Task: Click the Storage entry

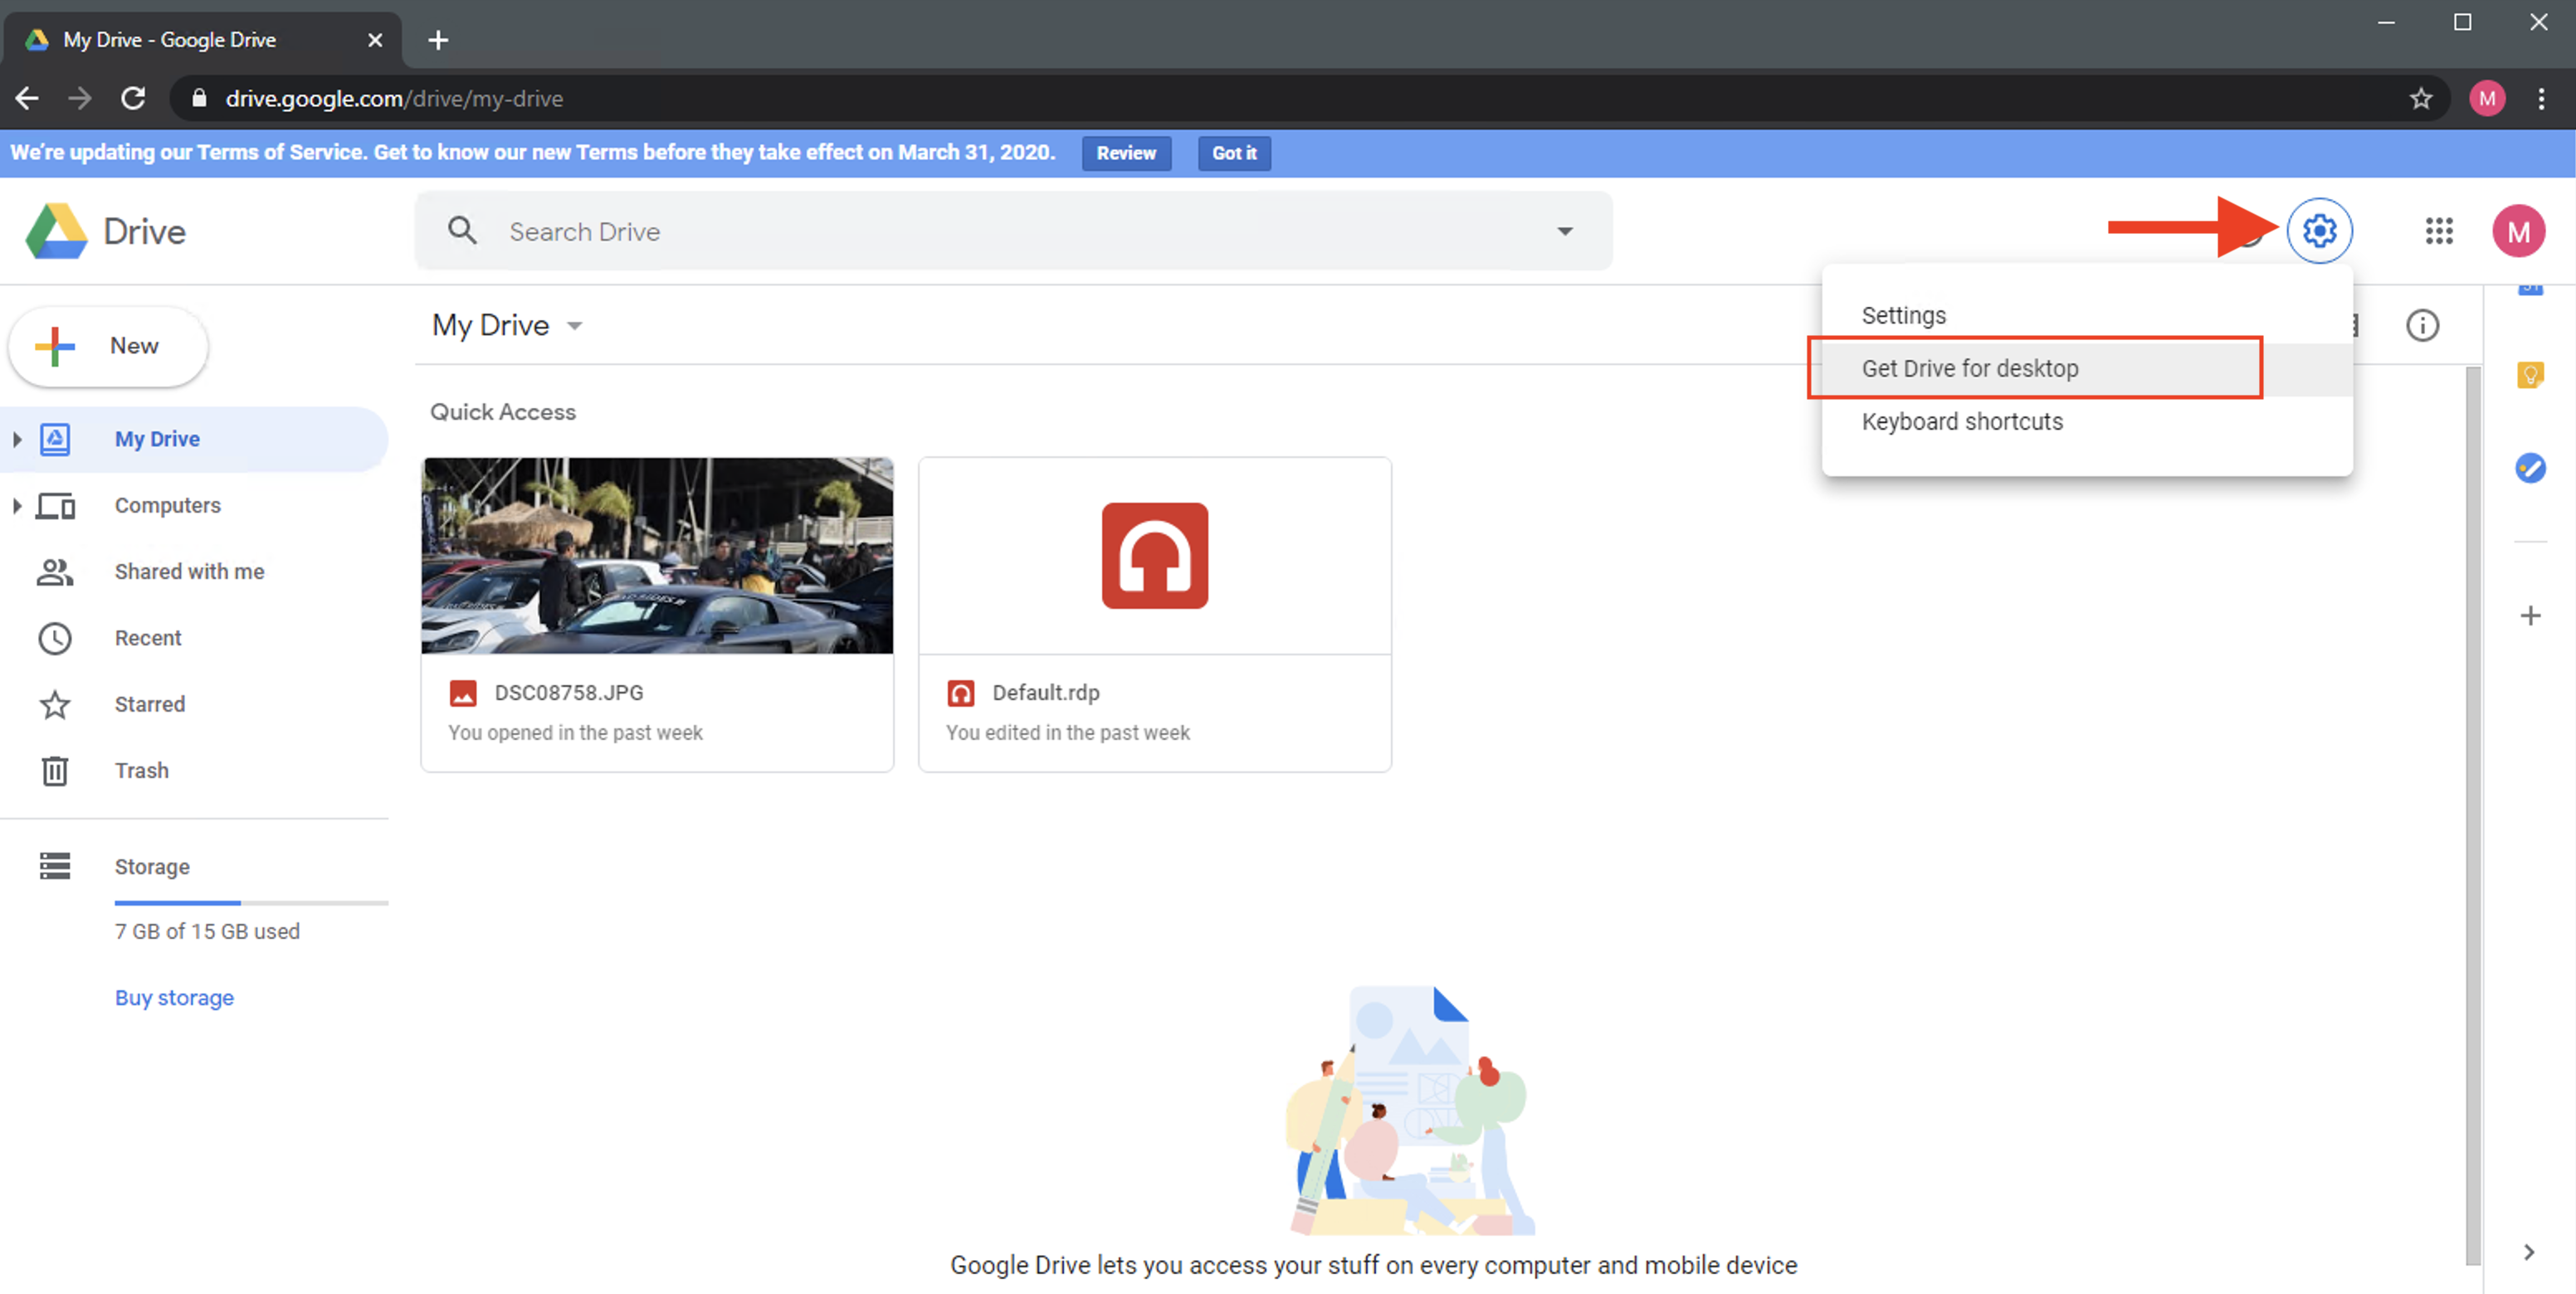Action: tap(151, 866)
